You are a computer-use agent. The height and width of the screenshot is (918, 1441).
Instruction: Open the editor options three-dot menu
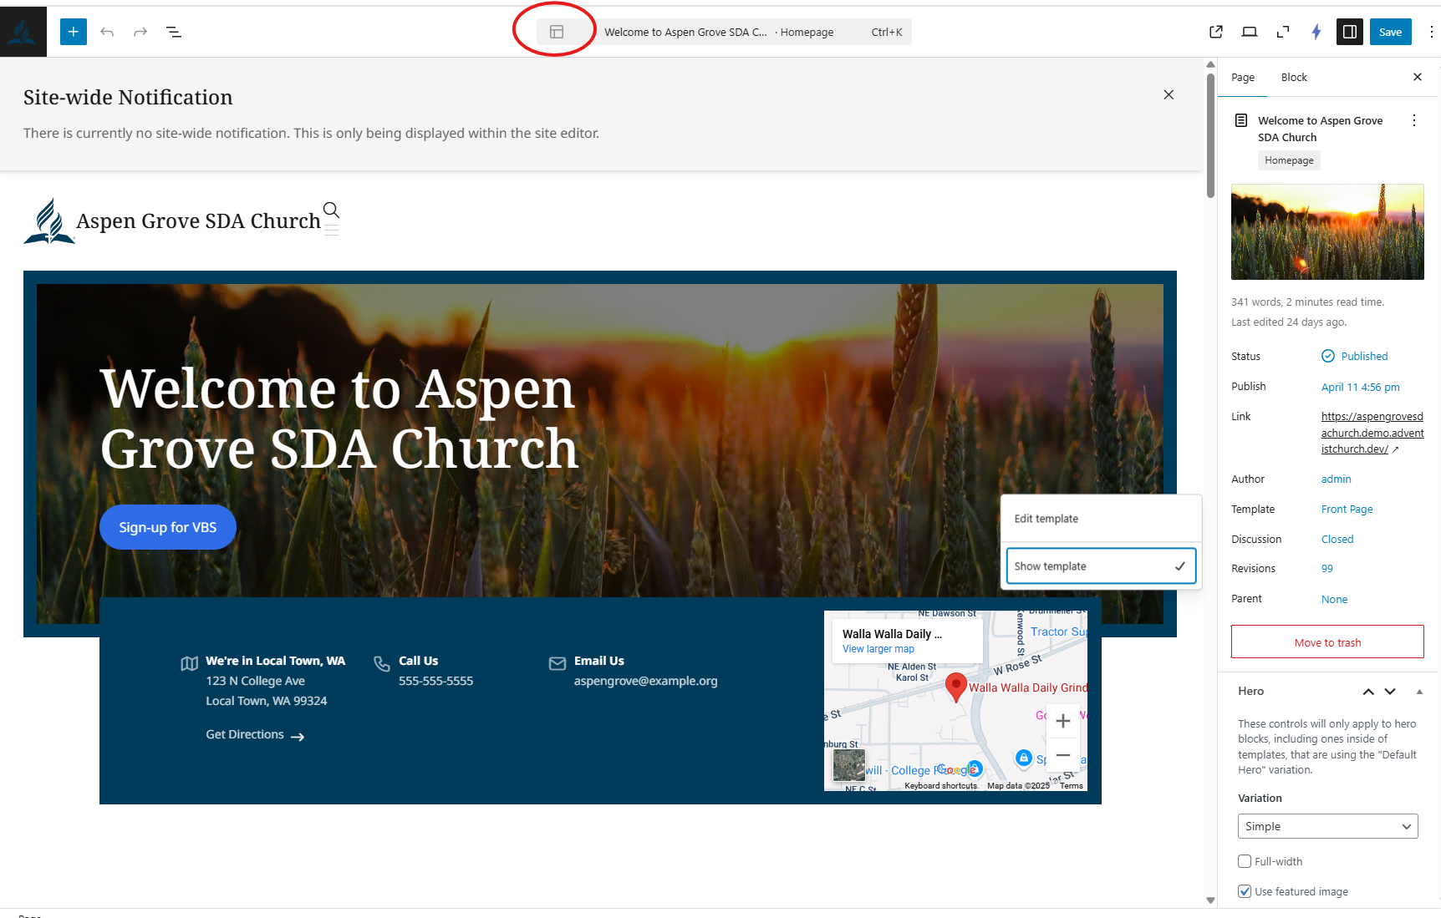pyautogui.click(x=1431, y=32)
